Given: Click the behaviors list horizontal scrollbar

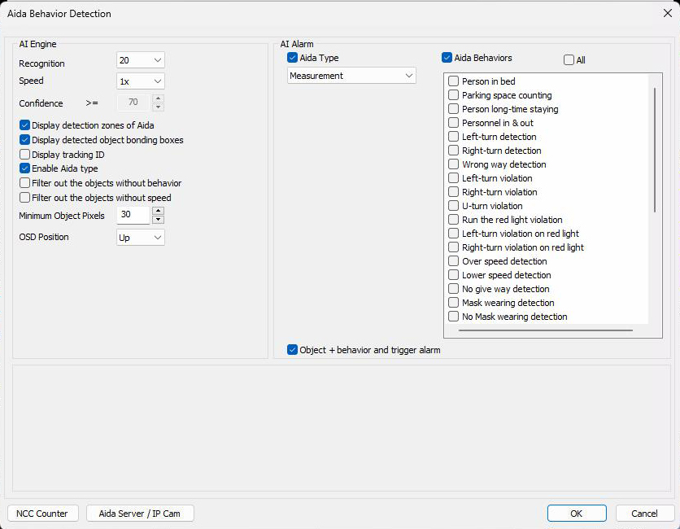Looking at the screenshot, I should coord(545,330).
